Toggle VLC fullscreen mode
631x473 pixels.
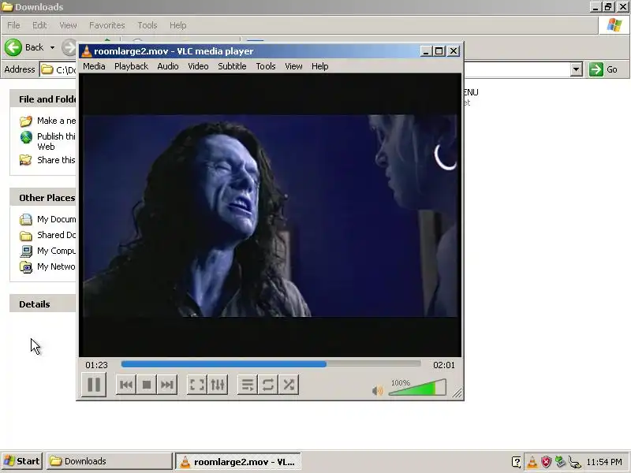196,385
